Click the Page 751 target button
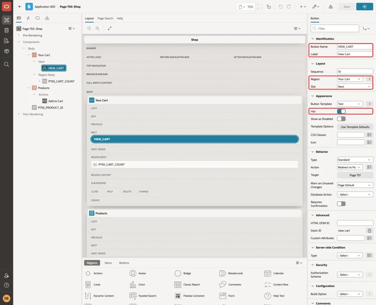The height and width of the screenshot is (305, 376). tap(355, 175)
